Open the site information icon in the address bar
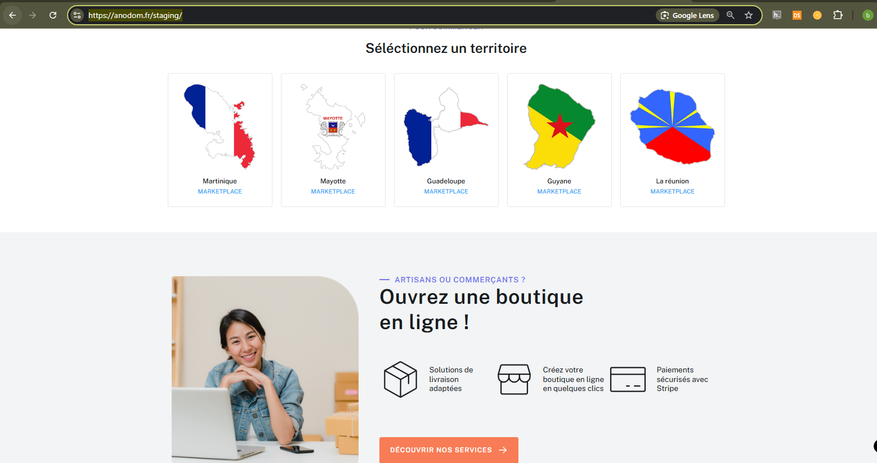Screen dimensions: 877x463 click(78, 15)
